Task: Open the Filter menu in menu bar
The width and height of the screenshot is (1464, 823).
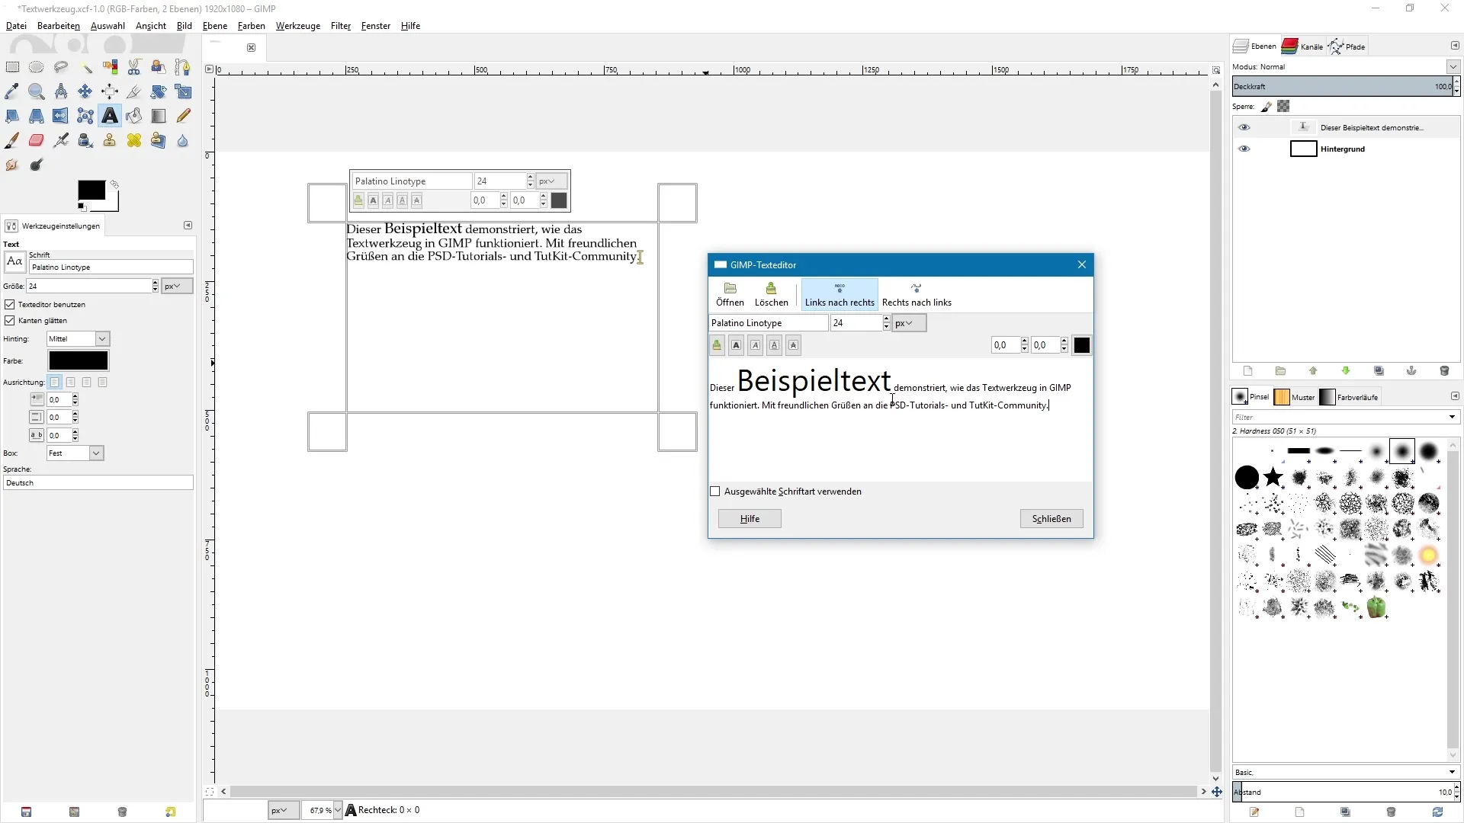Action: (341, 26)
